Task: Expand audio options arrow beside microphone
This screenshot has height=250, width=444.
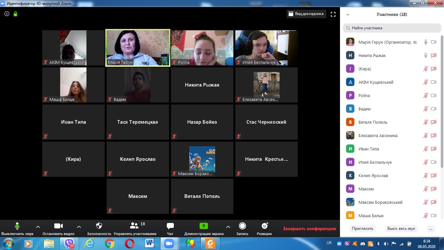Action: (x=38, y=227)
